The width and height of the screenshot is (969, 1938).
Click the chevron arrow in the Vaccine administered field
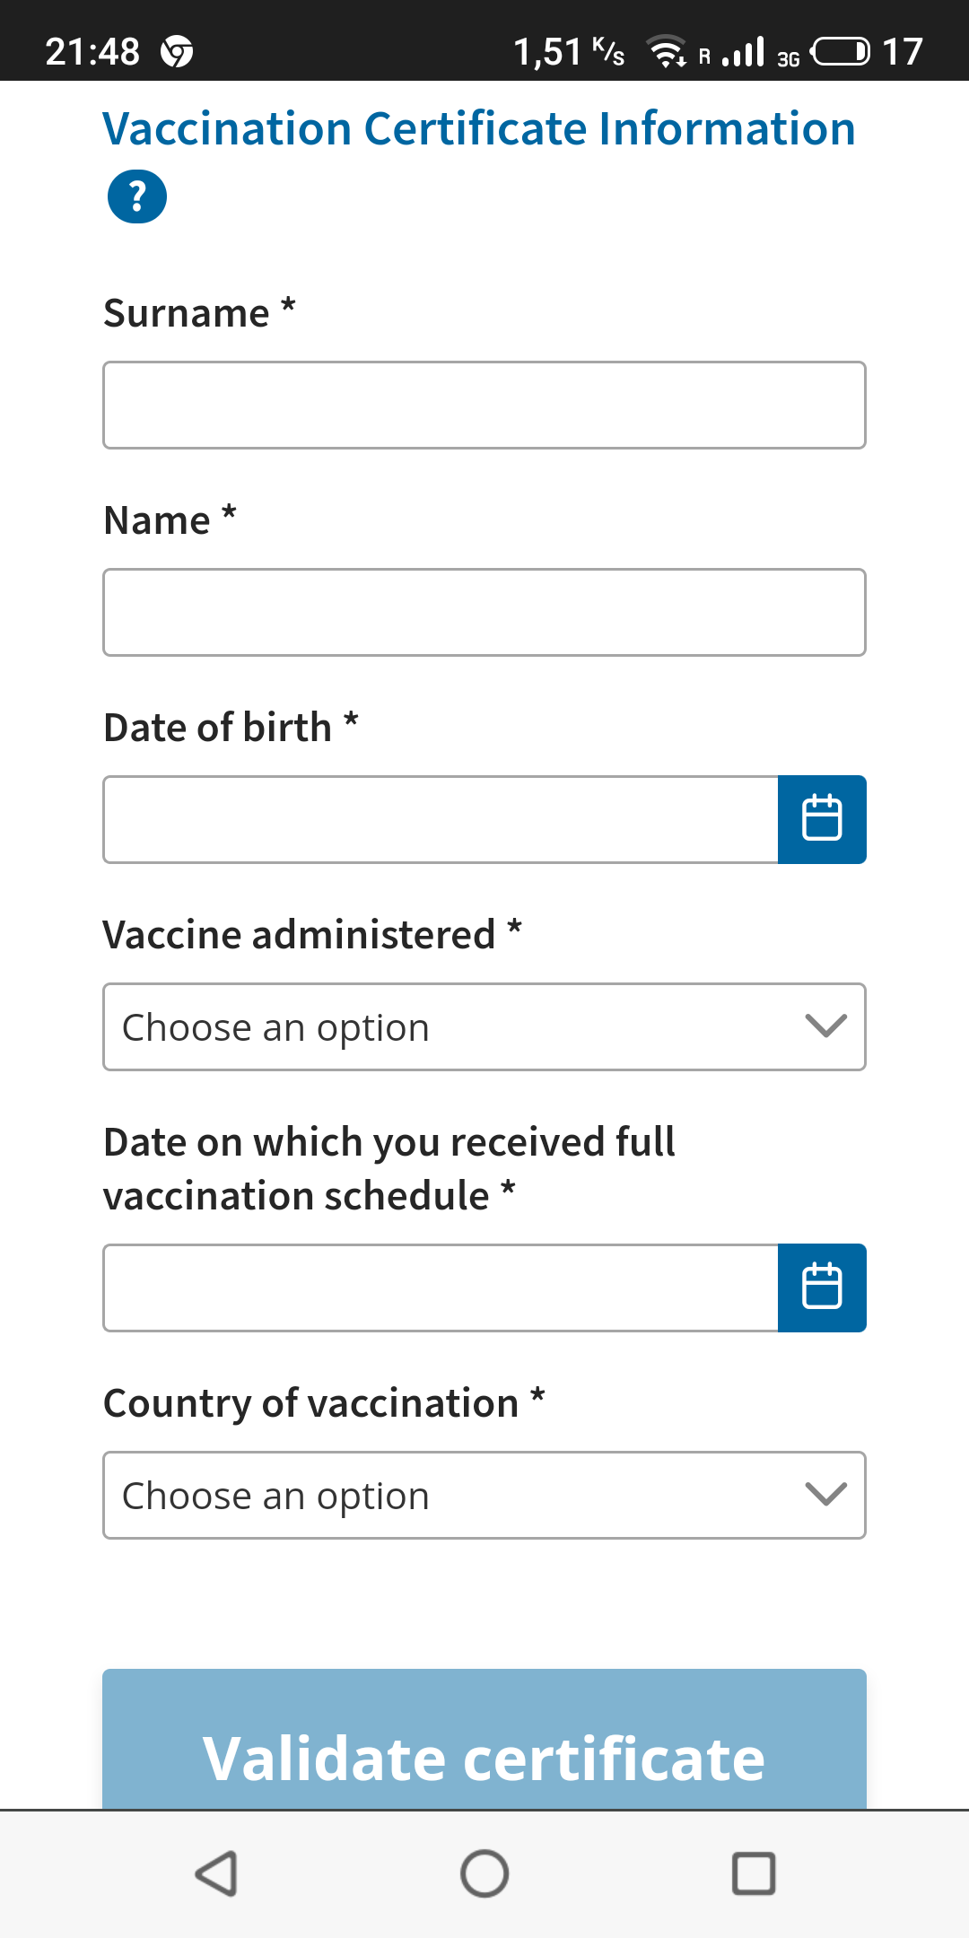(825, 1026)
